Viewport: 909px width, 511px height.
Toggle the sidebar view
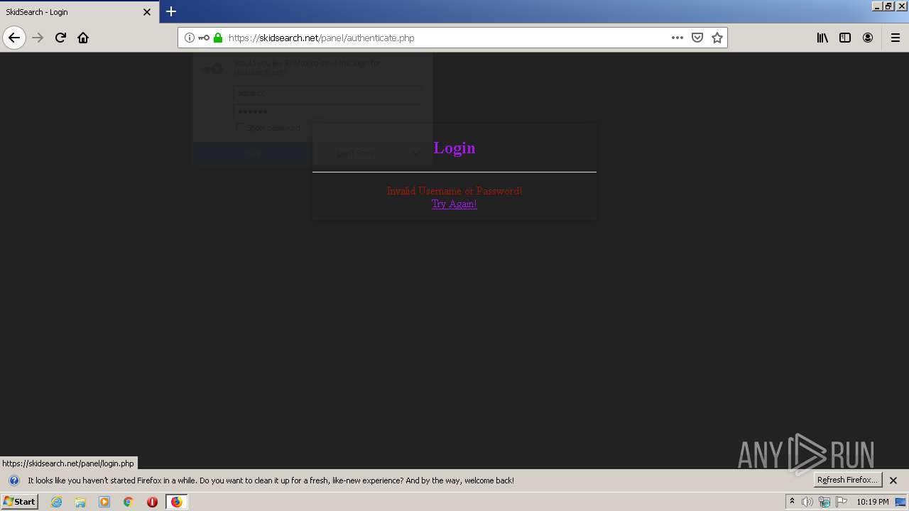(x=845, y=38)
